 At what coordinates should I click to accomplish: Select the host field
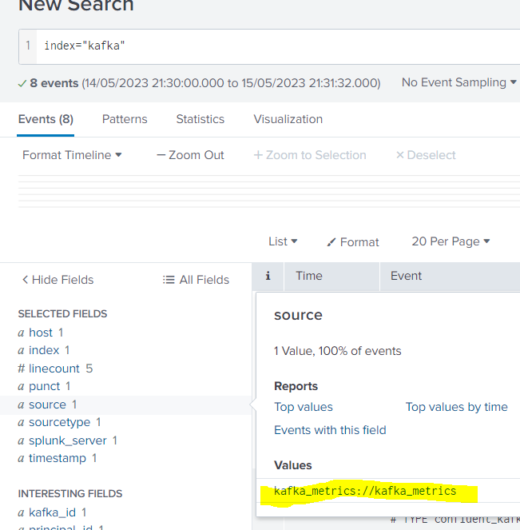(41, 333)
